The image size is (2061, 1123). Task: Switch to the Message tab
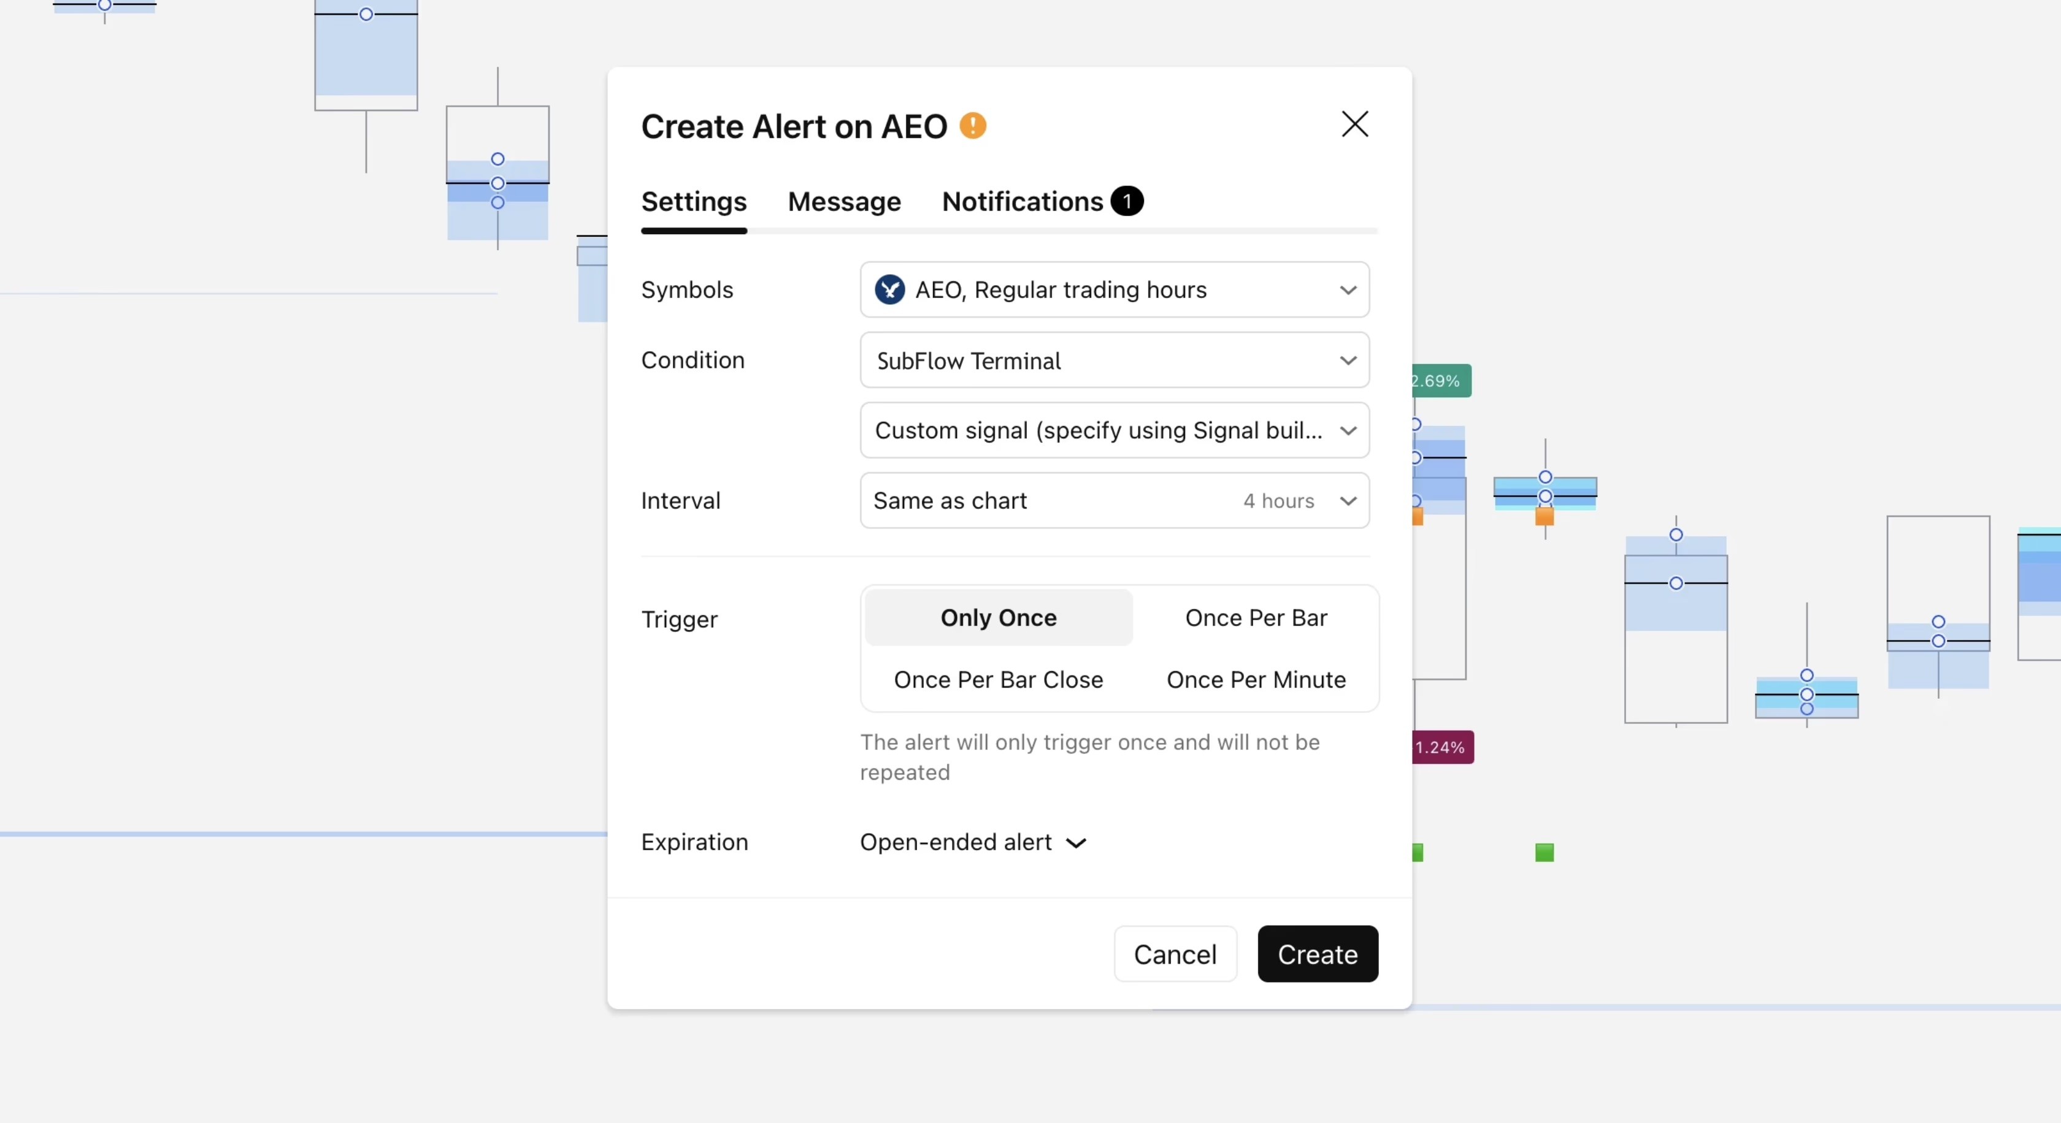click(844, 202)
